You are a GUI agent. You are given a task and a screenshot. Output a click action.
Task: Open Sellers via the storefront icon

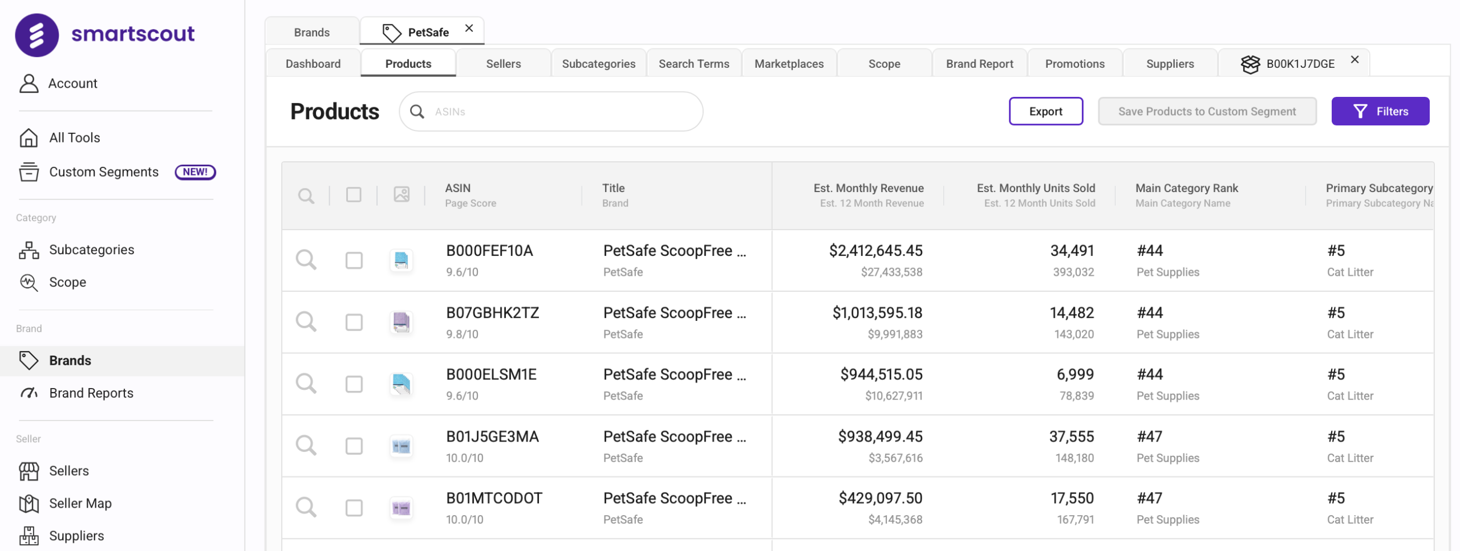click(x=29, y=471)
